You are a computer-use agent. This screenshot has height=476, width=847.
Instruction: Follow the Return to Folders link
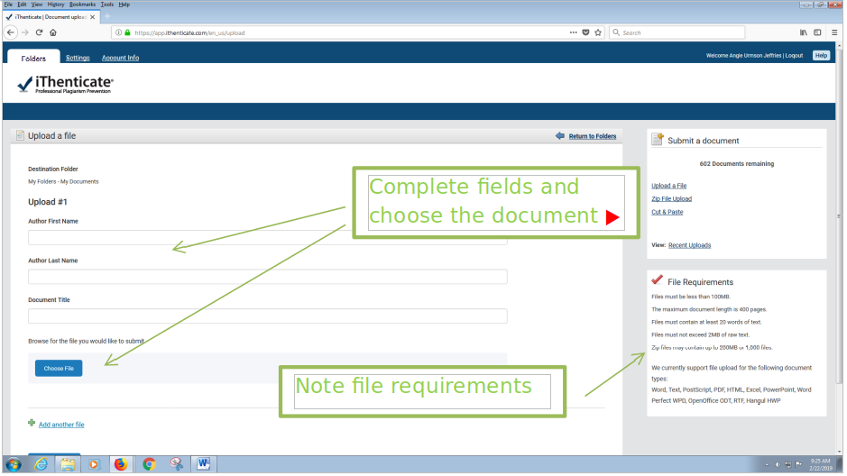tap(592, 136)
